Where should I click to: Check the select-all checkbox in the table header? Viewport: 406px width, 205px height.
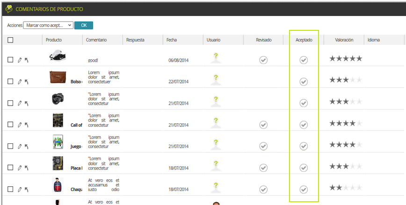10,40
